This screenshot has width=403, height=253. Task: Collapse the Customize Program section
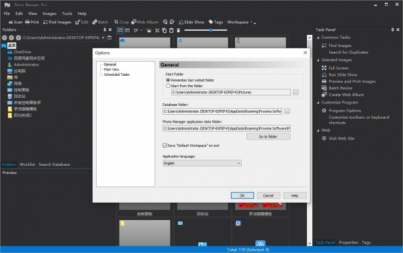(318, 103)
